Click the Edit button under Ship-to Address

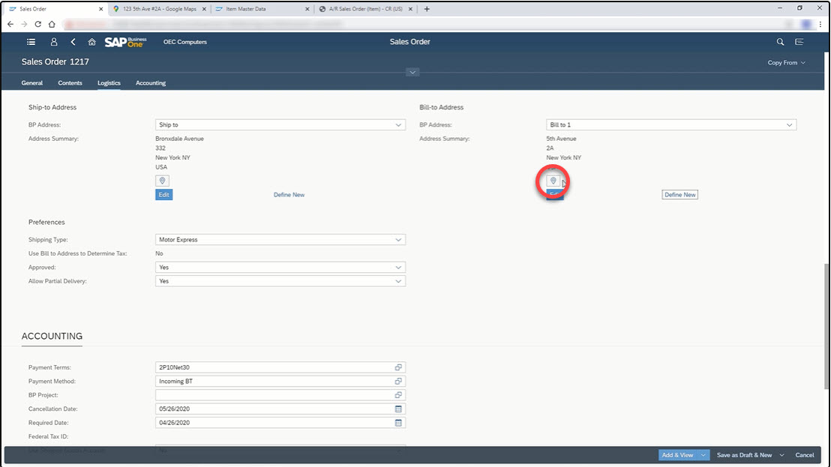tap(163, 194)
